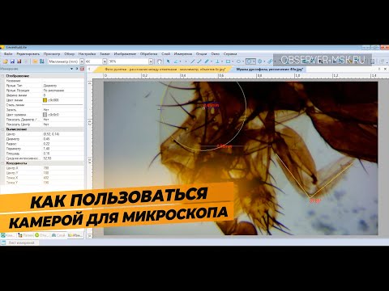389x291 pixels.
Task: Select the arrow pointer tool
Action: pyautogui.click(x=169, y=61)
